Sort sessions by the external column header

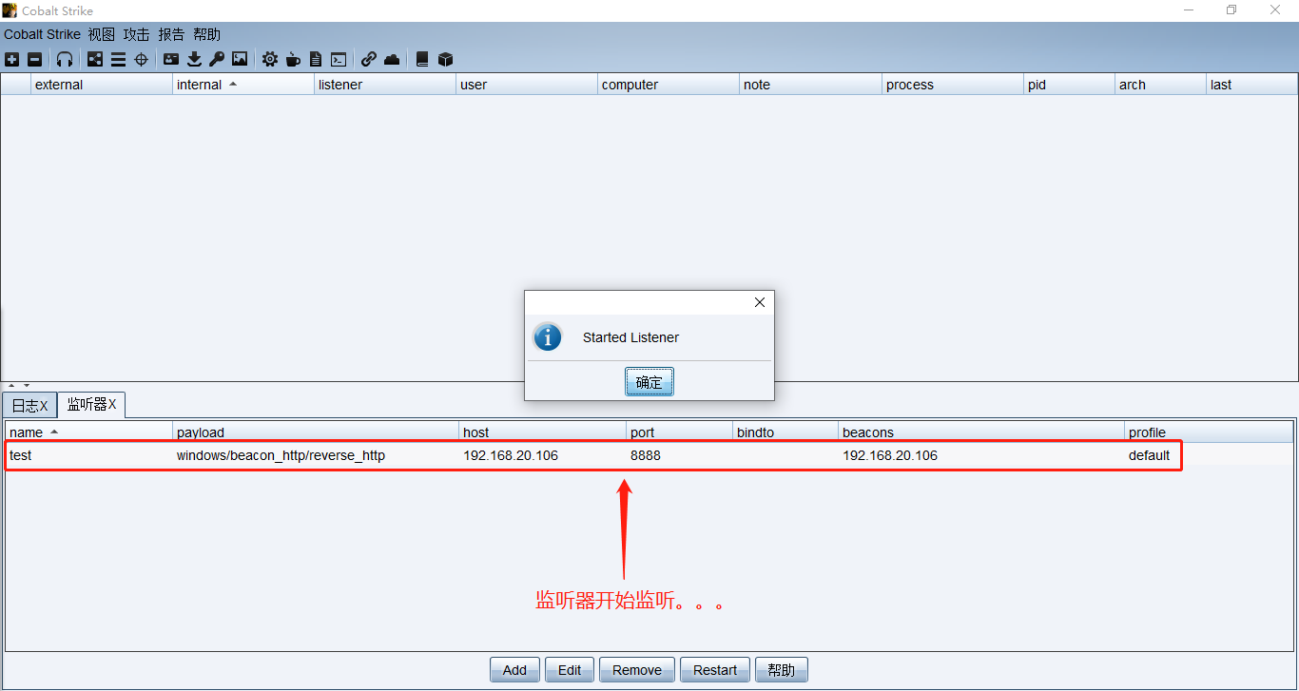[102, 85]
